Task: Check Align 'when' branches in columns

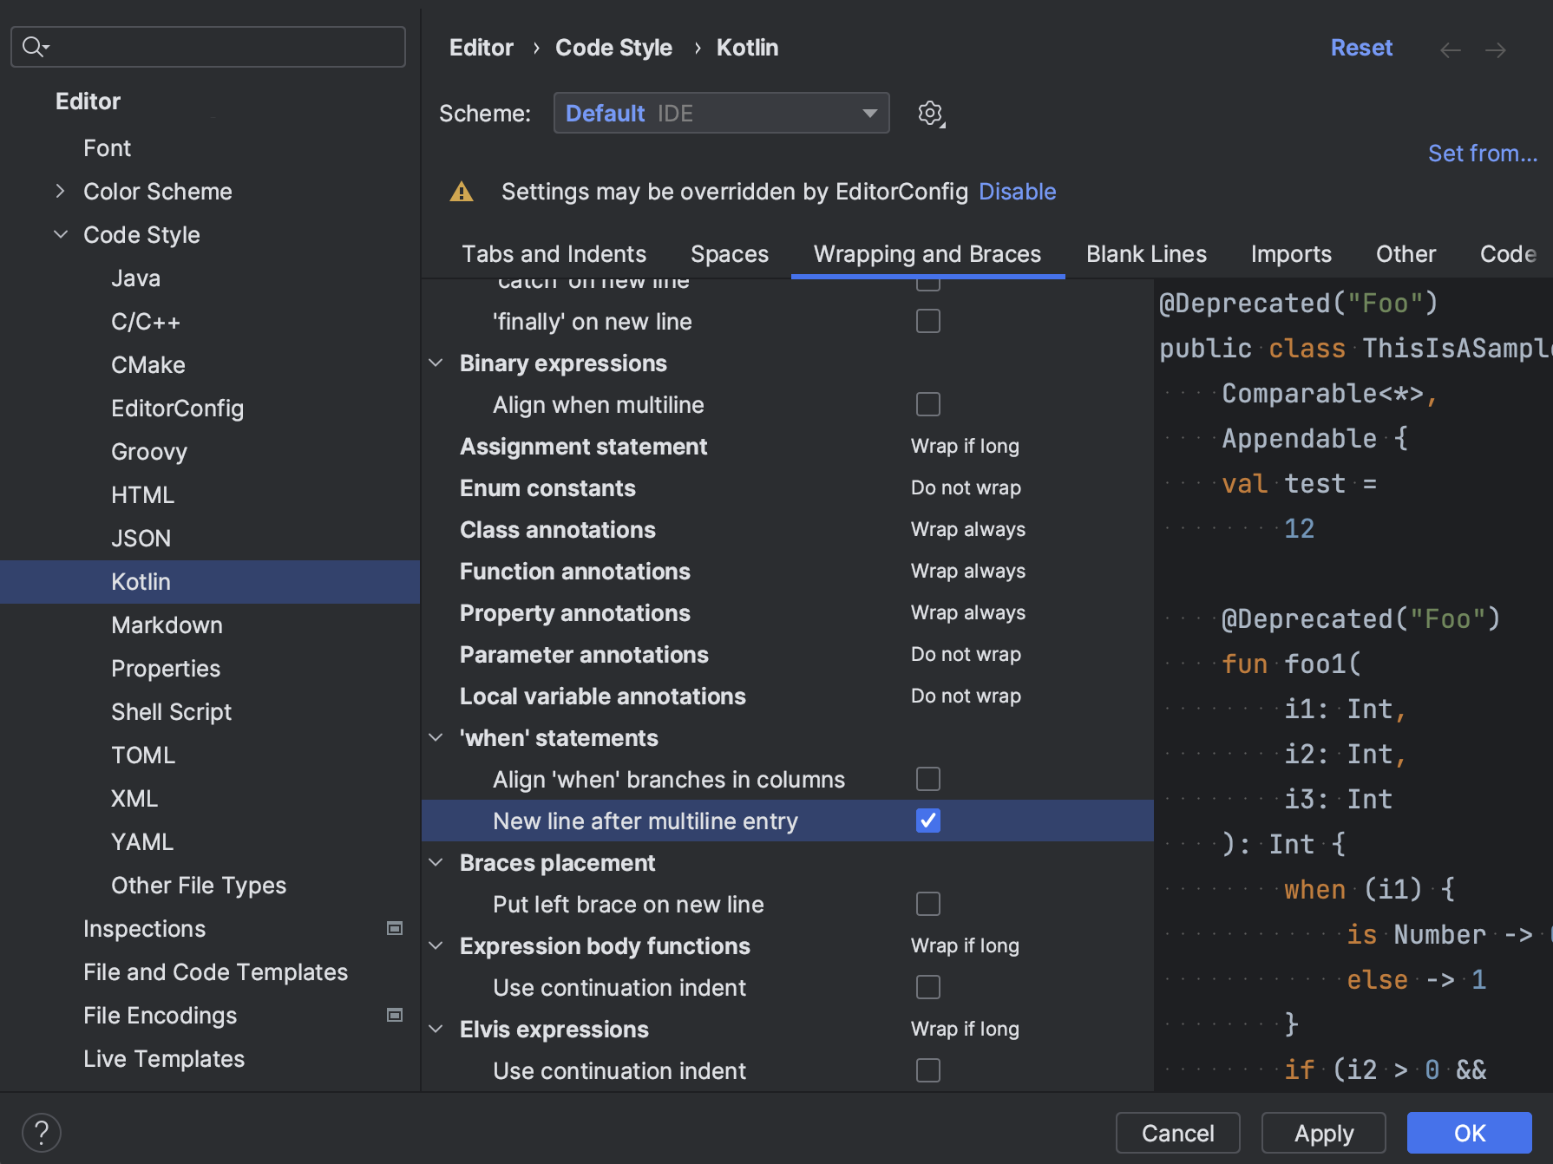Action: coord(928,779)
